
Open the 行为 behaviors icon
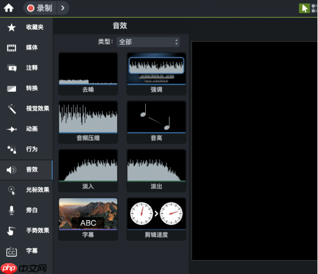(11, 149)
